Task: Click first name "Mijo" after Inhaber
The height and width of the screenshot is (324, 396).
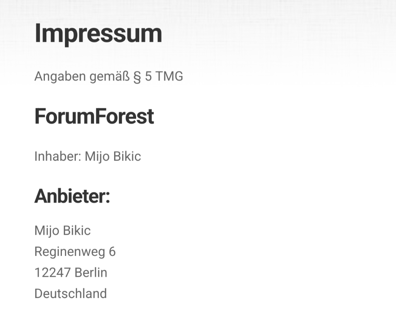Action: click(97, 157)
